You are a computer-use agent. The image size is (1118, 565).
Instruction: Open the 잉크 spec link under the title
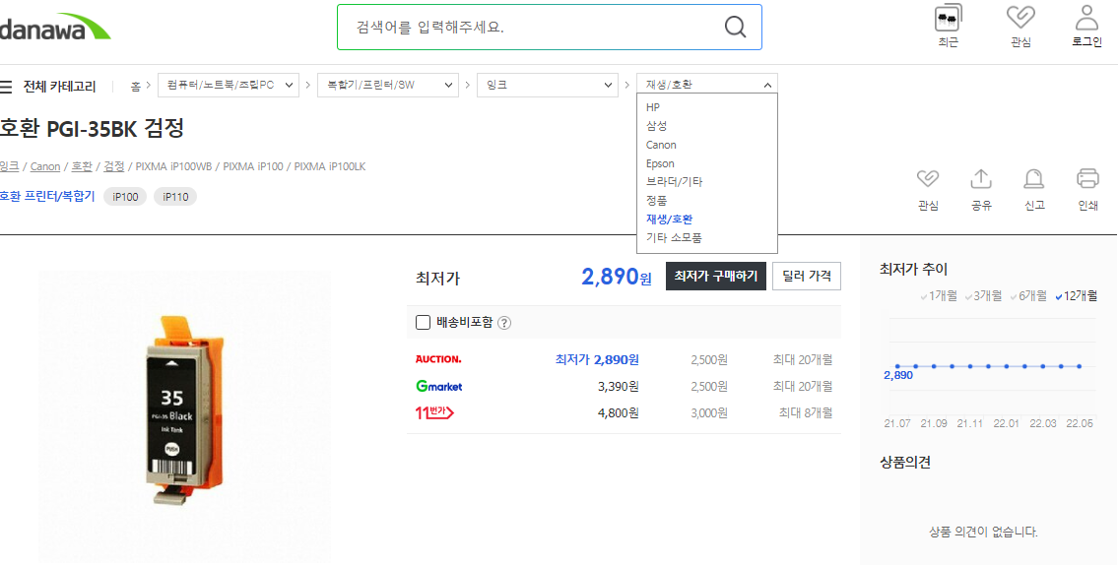point(9,166)
